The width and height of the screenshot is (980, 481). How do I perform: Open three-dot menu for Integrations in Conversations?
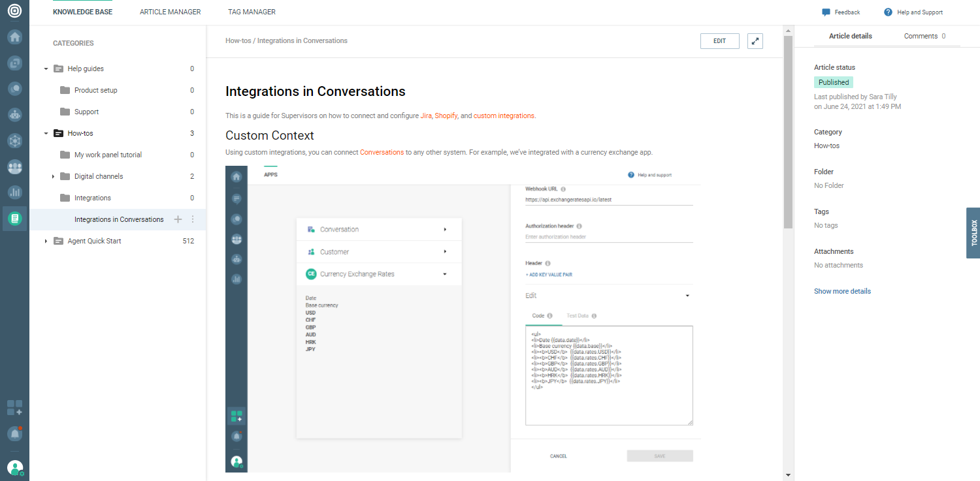(x=192, y=219)
